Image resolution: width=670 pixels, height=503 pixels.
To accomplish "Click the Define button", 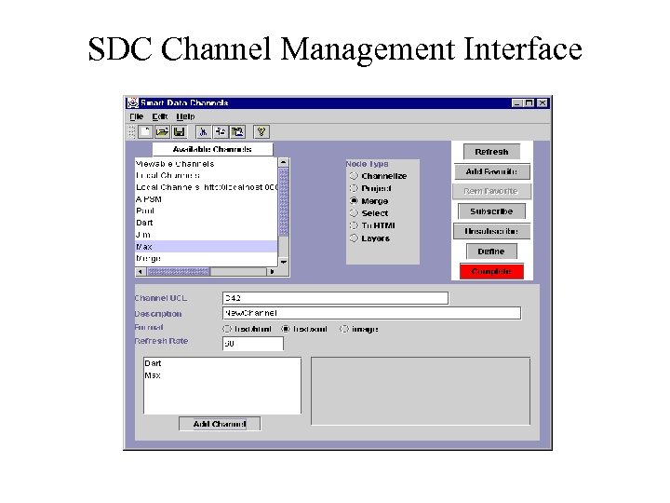I will [x=491, y=251].
